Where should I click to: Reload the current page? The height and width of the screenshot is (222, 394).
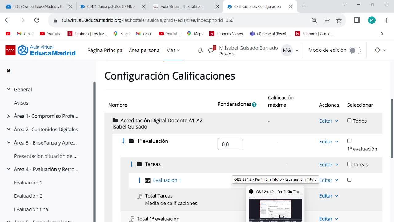click(x=37, y=20)
